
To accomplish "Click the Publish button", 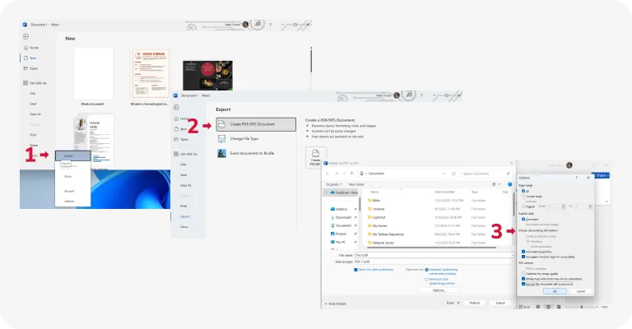I will click(475, 303).
